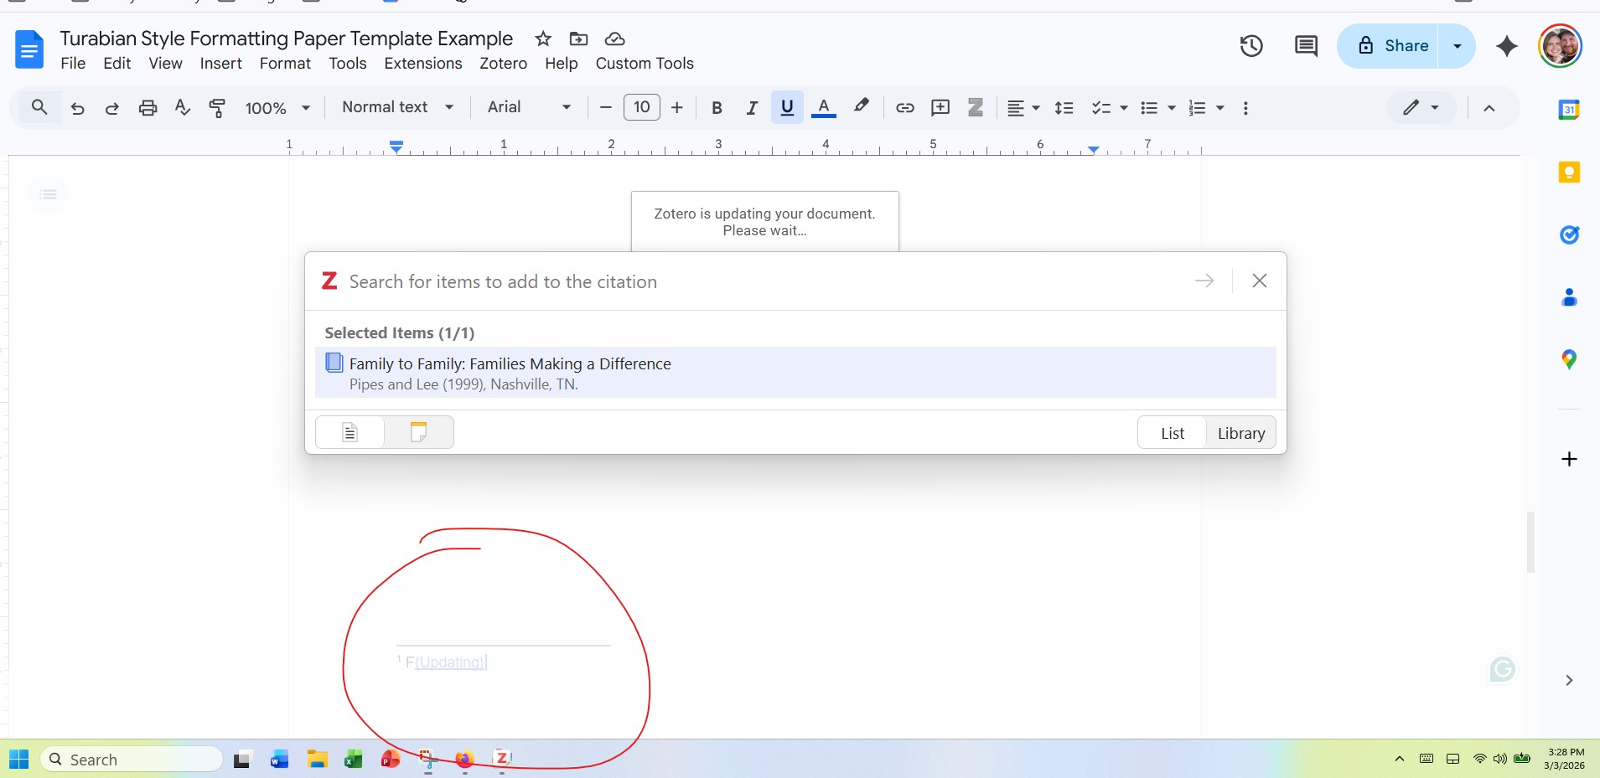Search the menus magnifier icon
The width and height of the screenshot is (1600, 778).
pyautogui.click(x=39, y=107)
